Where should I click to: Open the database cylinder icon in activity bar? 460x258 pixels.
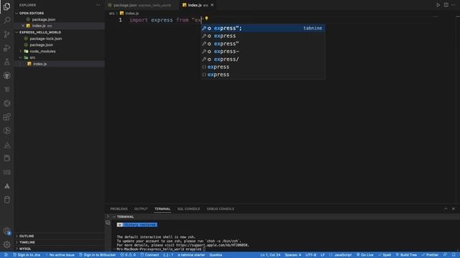[6, 200]
